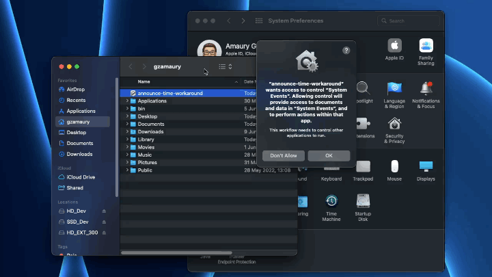The height and width of the screenshot is (277, 492).
Task: Open Family Sharing preferences pane
Action: [426, 52]
